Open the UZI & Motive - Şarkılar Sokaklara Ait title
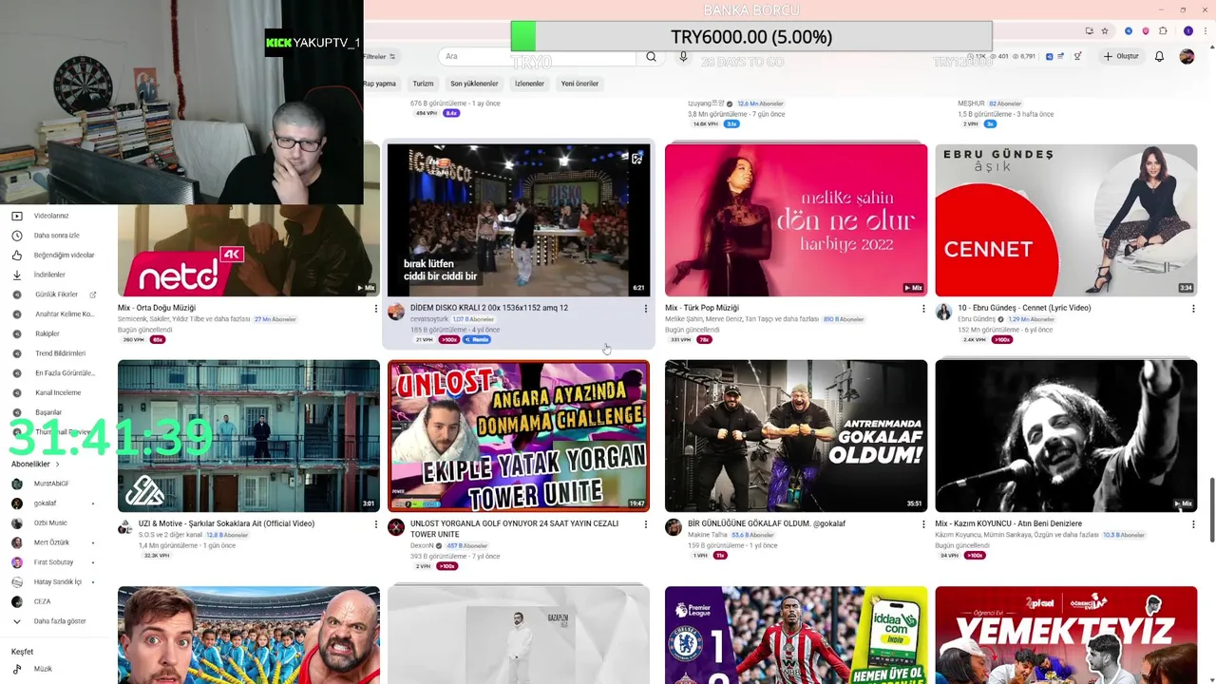1216x684 pixels. click(226, 523)
